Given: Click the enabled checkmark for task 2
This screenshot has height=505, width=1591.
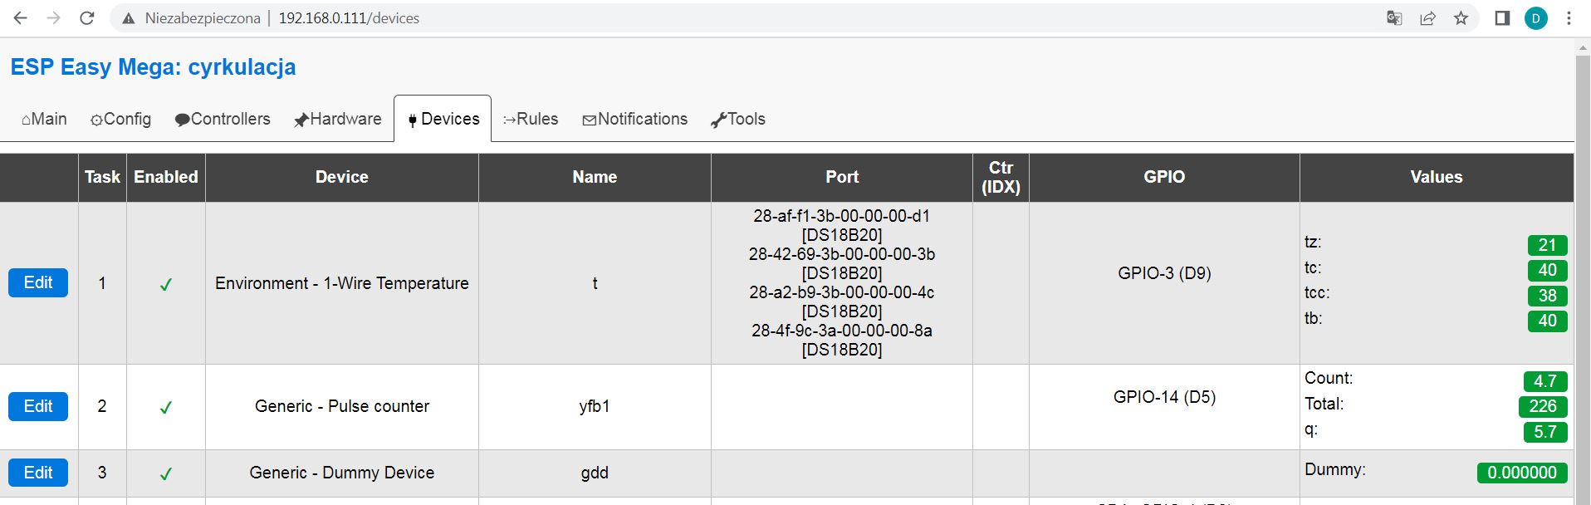Looking at the screenshot, I should pyautogui.click(x=165, y=407).
